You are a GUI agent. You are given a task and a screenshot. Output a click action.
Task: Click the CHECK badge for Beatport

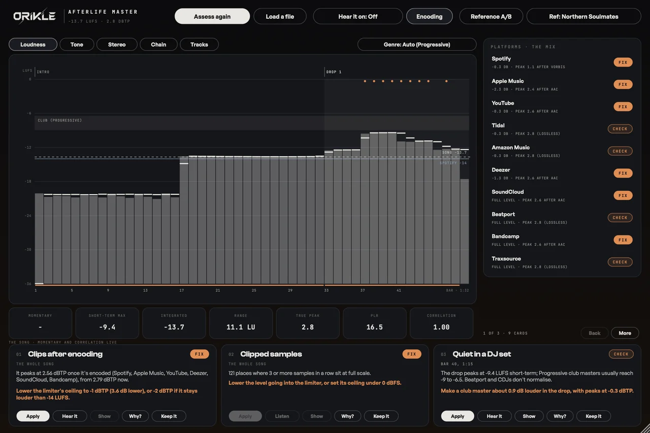[620, 218]
